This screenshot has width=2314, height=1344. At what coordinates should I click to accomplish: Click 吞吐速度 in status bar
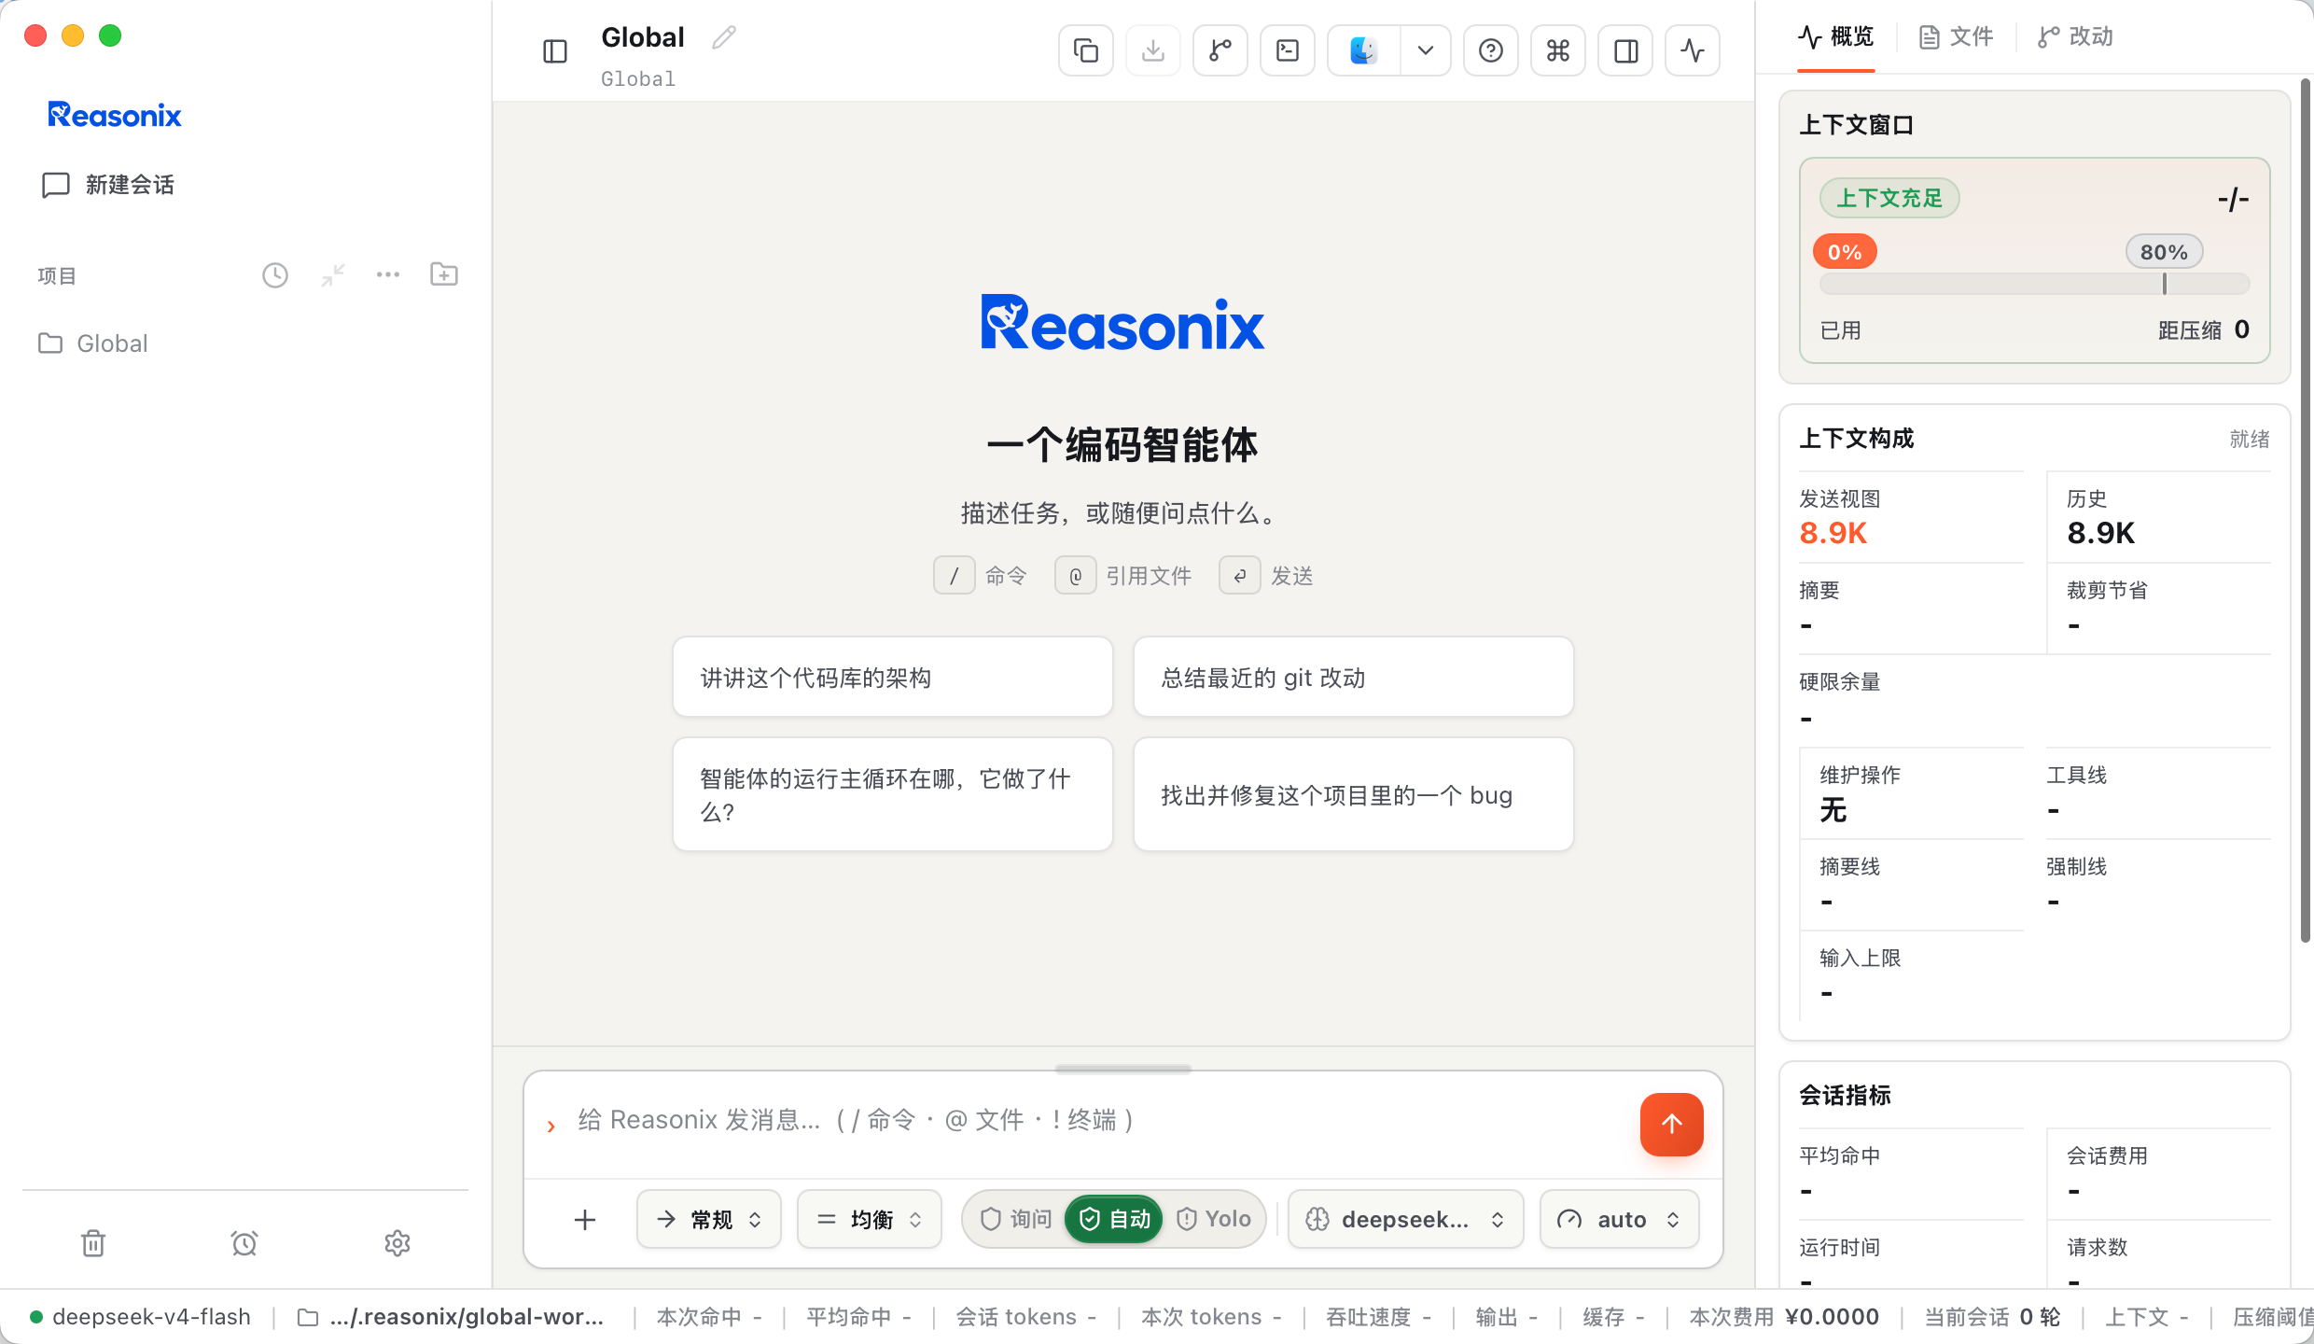click(x=1378, y=1317)
